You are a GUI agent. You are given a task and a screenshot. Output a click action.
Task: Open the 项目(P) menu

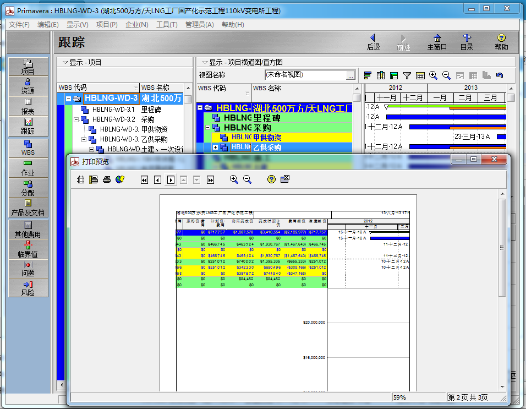pos(107,24)
